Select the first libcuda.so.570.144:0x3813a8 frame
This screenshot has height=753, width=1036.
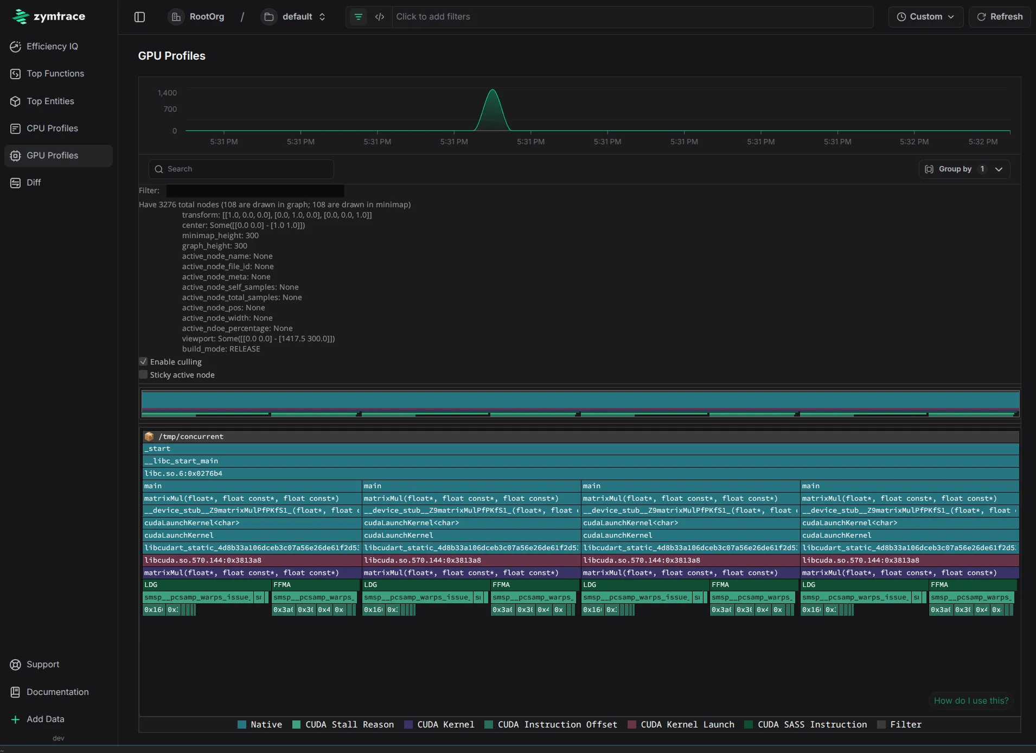[252, 560]
